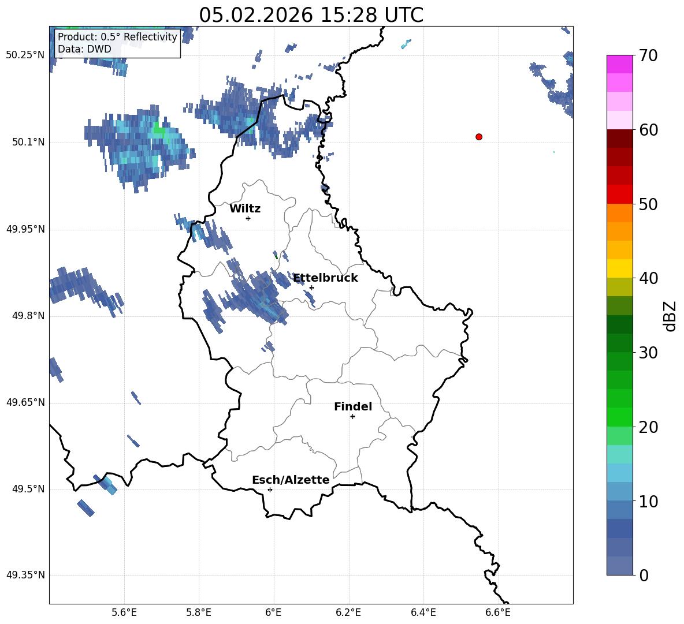This screenshot has width=684, height=624.
Task: Click the 50 tick label on colorbar
Action: pos(648,204)
